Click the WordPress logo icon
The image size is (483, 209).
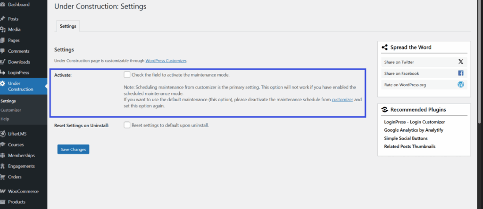tap(461, 85)
